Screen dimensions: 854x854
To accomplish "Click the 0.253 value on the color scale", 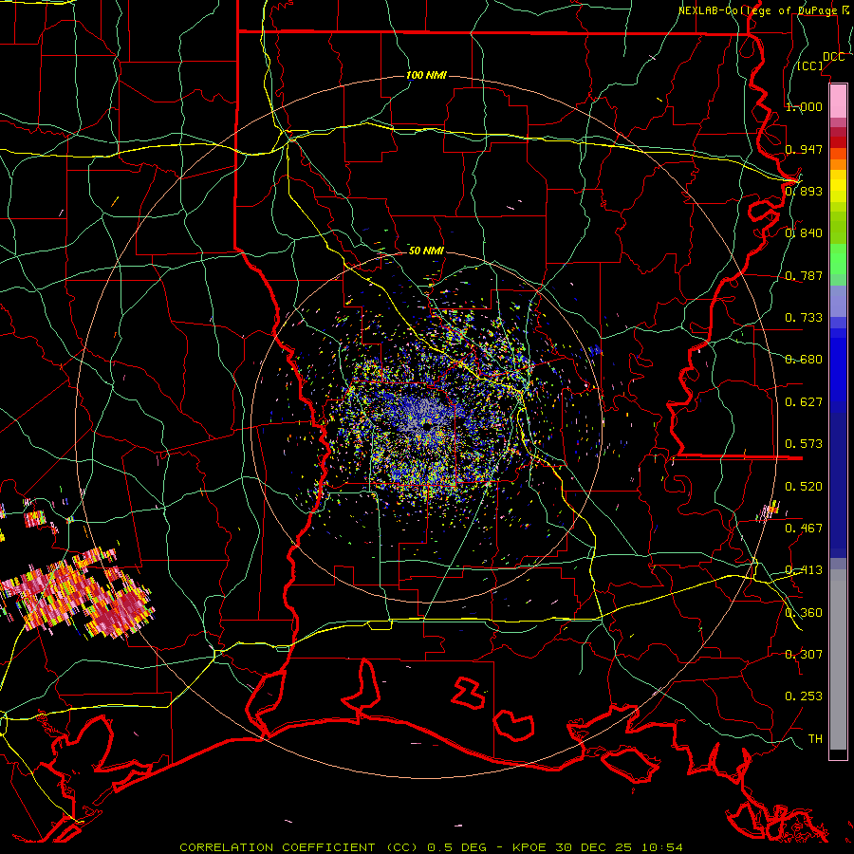I will coord(804,696).
